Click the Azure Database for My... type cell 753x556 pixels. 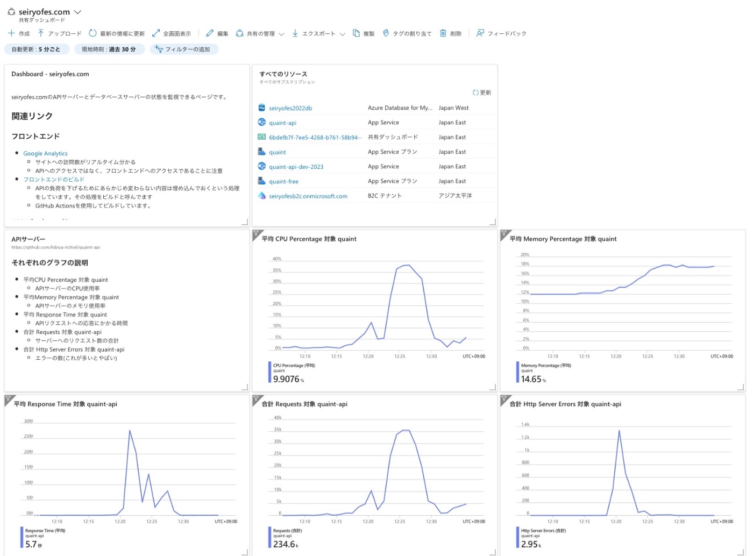(400, 108)
